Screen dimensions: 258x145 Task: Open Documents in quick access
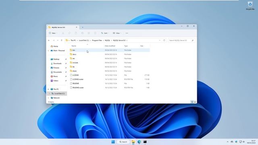click(x=57, y=72)
